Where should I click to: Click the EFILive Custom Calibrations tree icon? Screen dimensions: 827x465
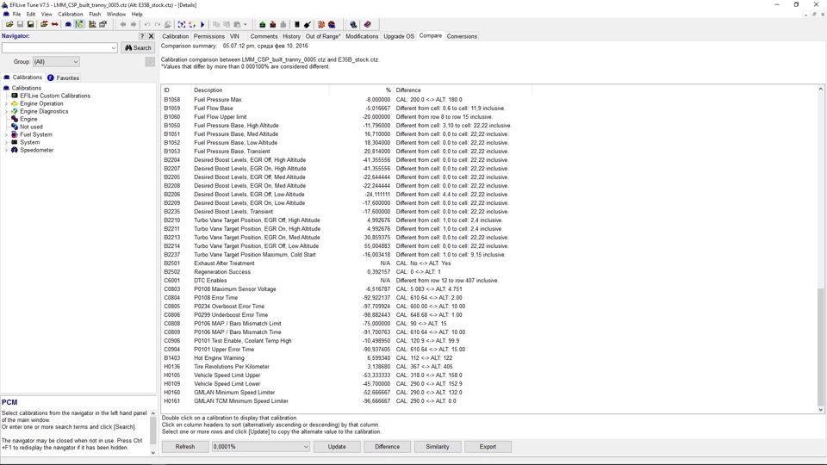pos(15,96)
